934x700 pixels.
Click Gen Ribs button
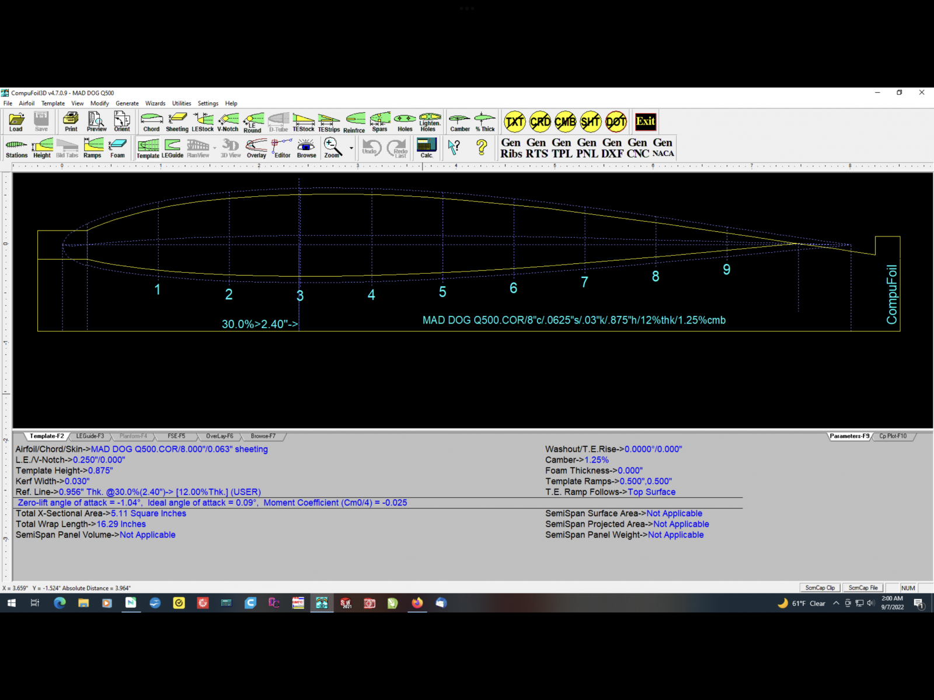click(x=511, y=148)
